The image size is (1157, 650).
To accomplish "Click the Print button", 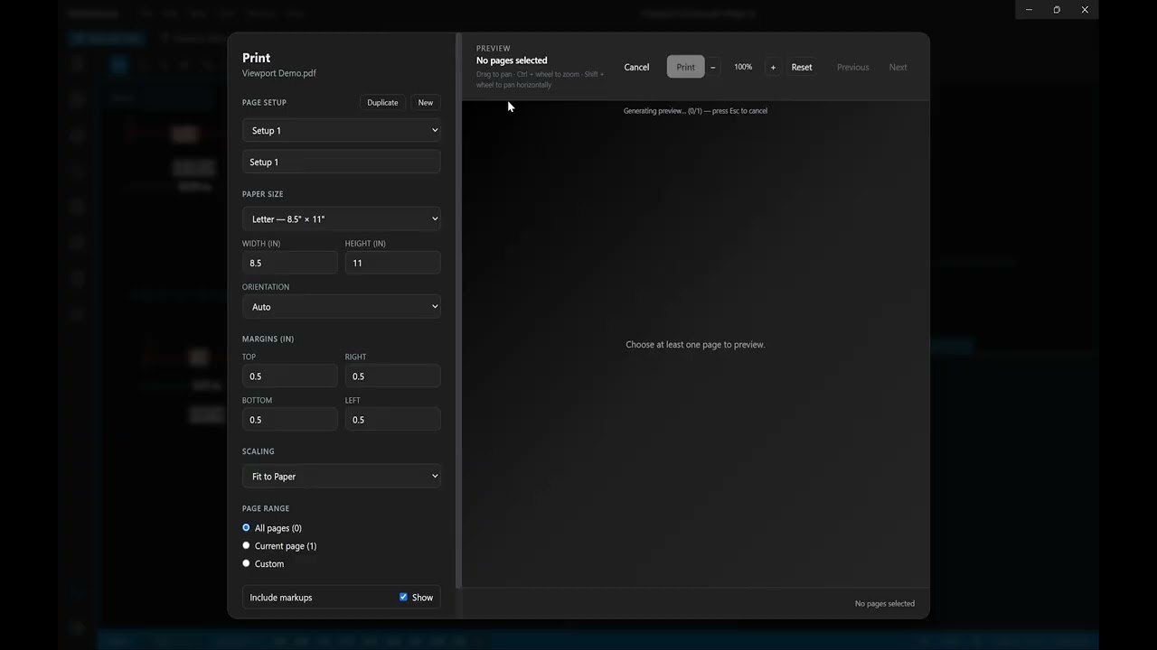I will pos(685,67).
